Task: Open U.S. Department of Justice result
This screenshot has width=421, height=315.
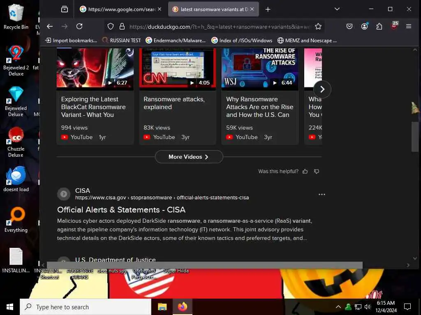Action: tap(116, 259)
